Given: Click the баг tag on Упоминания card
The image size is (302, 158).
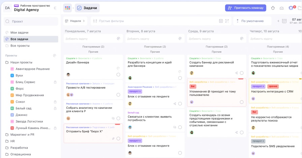Looking at the screenshot, I should coord(192,86).
